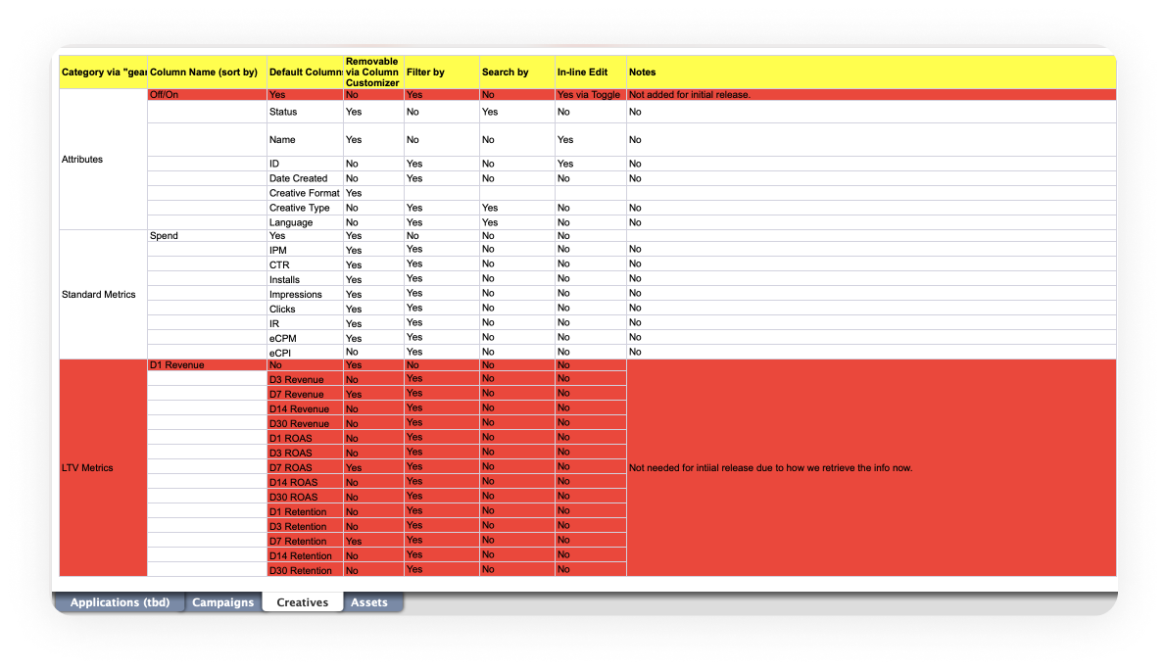Click the 'D14 Revenue' cell

305,409
